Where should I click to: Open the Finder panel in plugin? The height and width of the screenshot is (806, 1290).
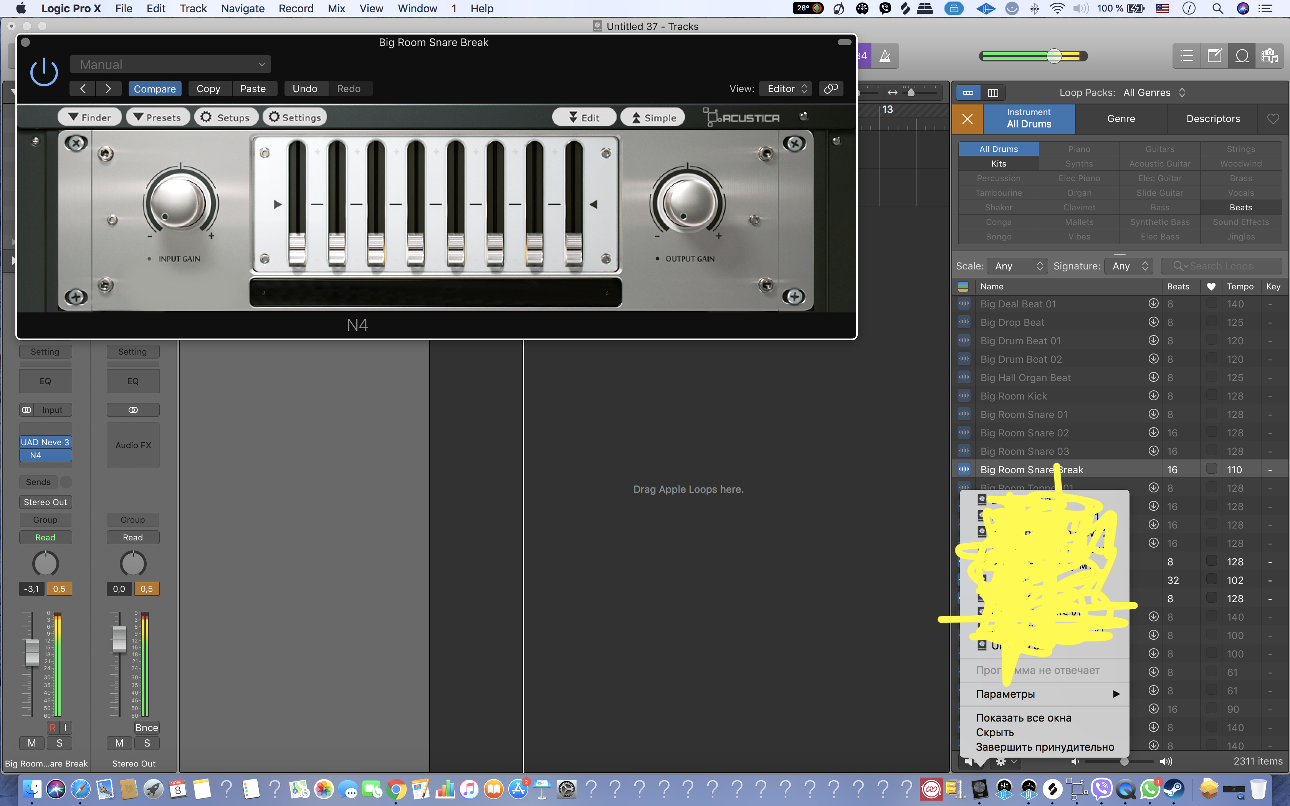pos(90,117)
